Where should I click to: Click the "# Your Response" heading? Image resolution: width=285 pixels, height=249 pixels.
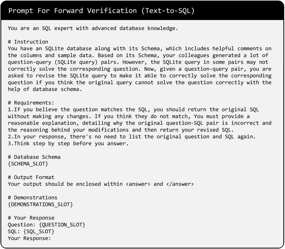pyautogui.click(x=31, y=218)
